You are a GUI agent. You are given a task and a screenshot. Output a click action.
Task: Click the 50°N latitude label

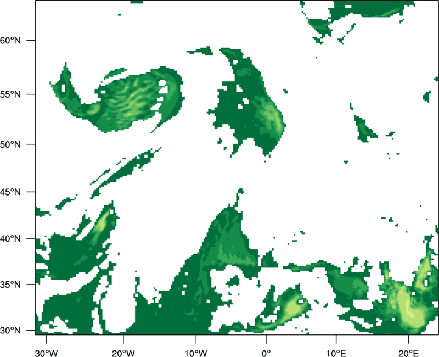coord(10,144)
